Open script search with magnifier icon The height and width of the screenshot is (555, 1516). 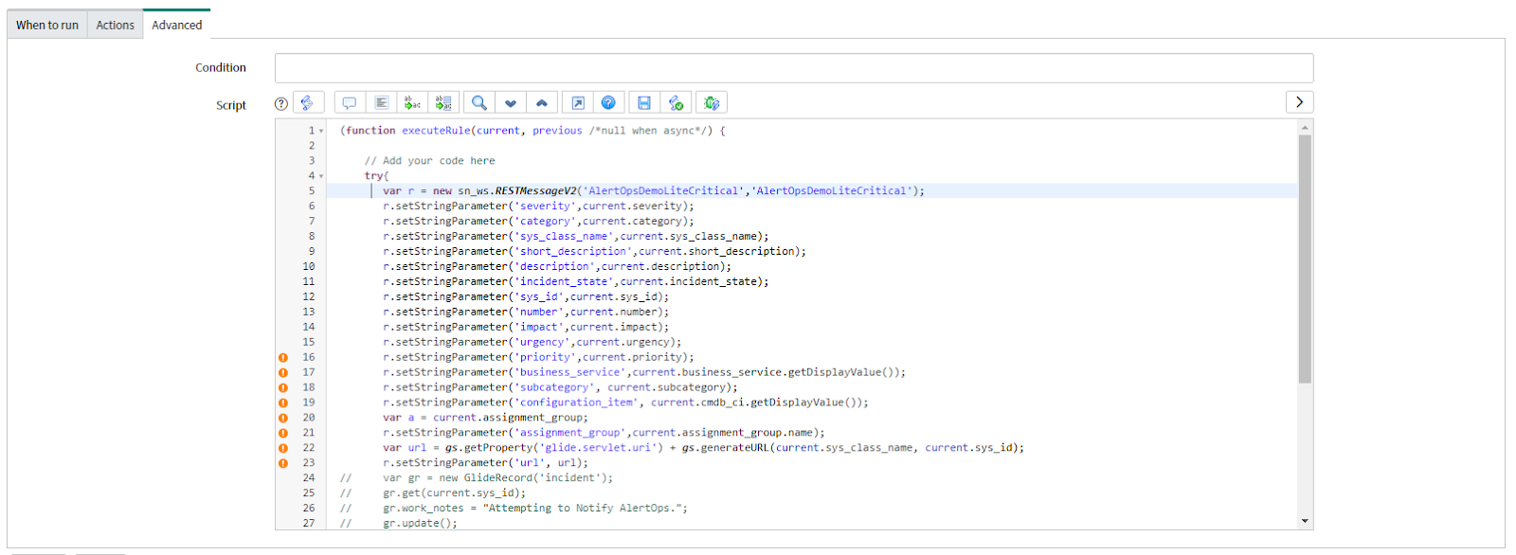pyautogui.click(x=479, y=102)
